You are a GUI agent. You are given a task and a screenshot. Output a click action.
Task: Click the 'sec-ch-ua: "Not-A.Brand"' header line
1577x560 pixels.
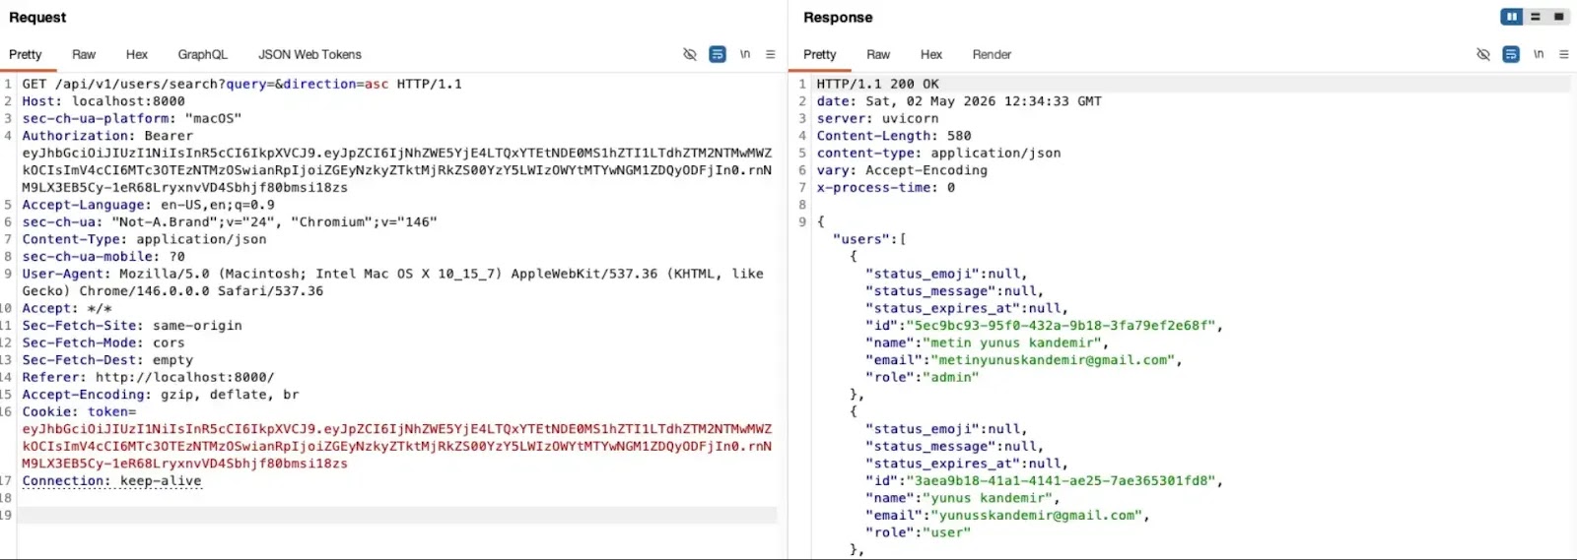(x=230, y=221)
